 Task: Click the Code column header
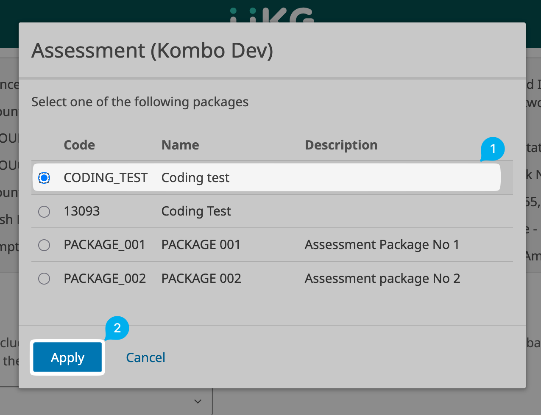tap(79, 145)
